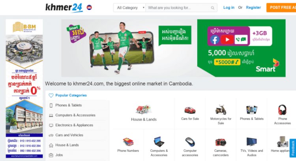Select the red car Cars for Sale icon
296x161 pixels.
point(190,110)
